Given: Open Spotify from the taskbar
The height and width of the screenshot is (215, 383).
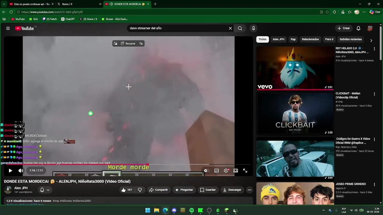Looking at the screenshot, I should [192, 211].
